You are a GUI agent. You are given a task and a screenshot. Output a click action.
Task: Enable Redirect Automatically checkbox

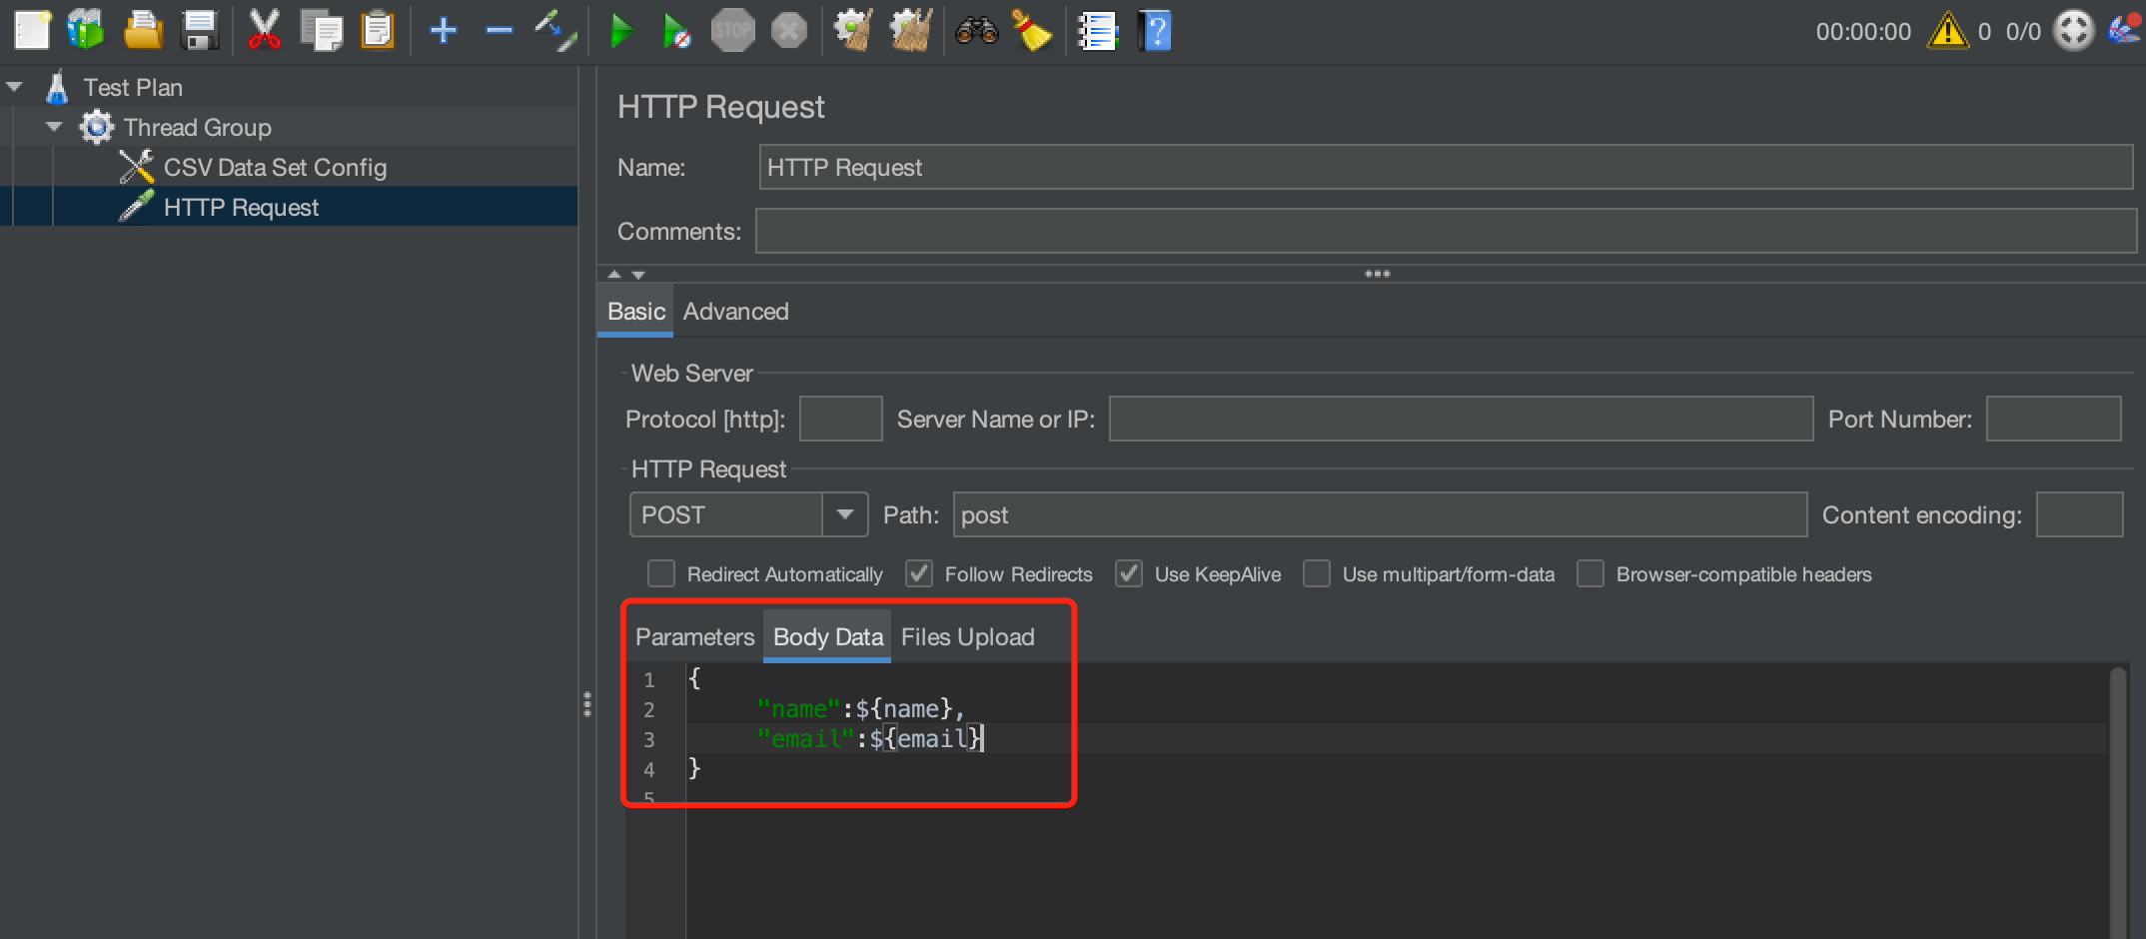point(661,573)
